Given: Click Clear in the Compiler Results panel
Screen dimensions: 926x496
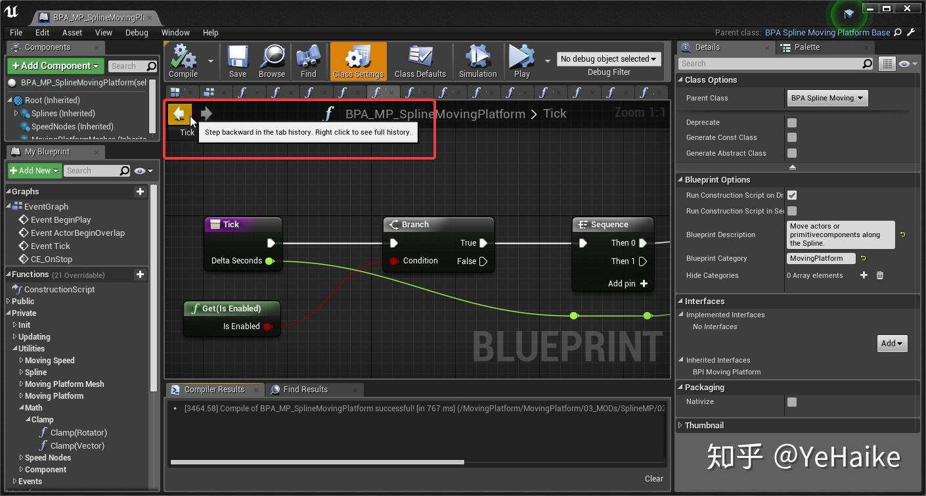Looking at the screenshot, I should pyautogui.click(x=653, y=478).
